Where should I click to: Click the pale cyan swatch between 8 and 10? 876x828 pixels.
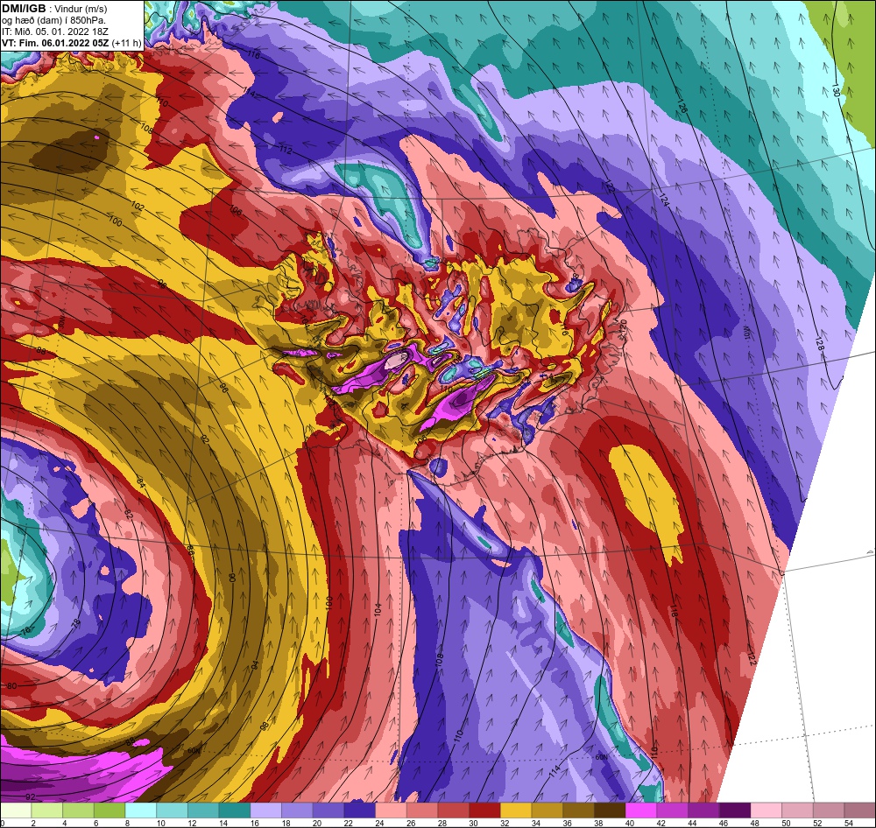pyautogui.click(x=141, y=810)
